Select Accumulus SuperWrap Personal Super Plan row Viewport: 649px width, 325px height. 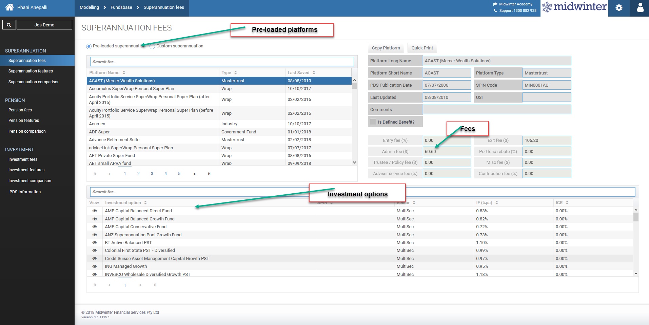pyautogui.click(x=219, y=89)
